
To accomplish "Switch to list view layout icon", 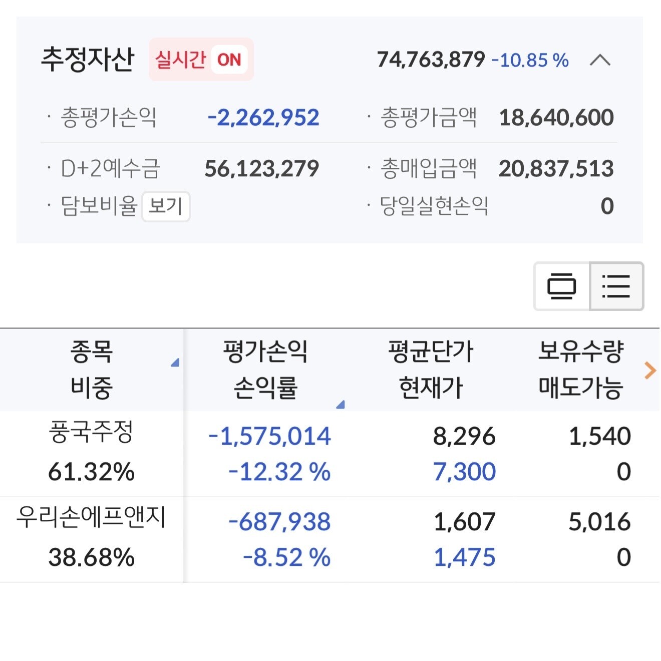I will [x=616, y=286].
